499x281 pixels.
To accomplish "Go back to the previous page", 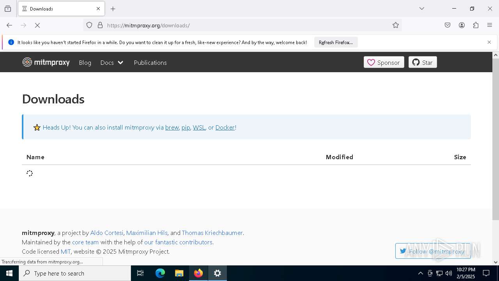I will (9, 25).
